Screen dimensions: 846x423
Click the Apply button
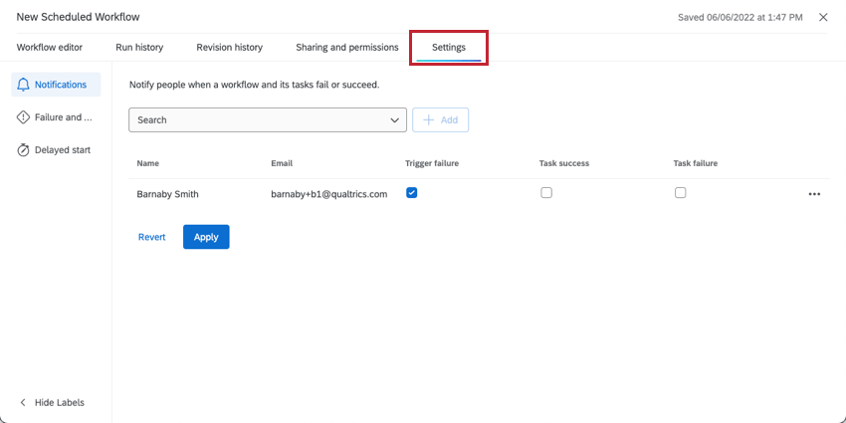point(206,237)
